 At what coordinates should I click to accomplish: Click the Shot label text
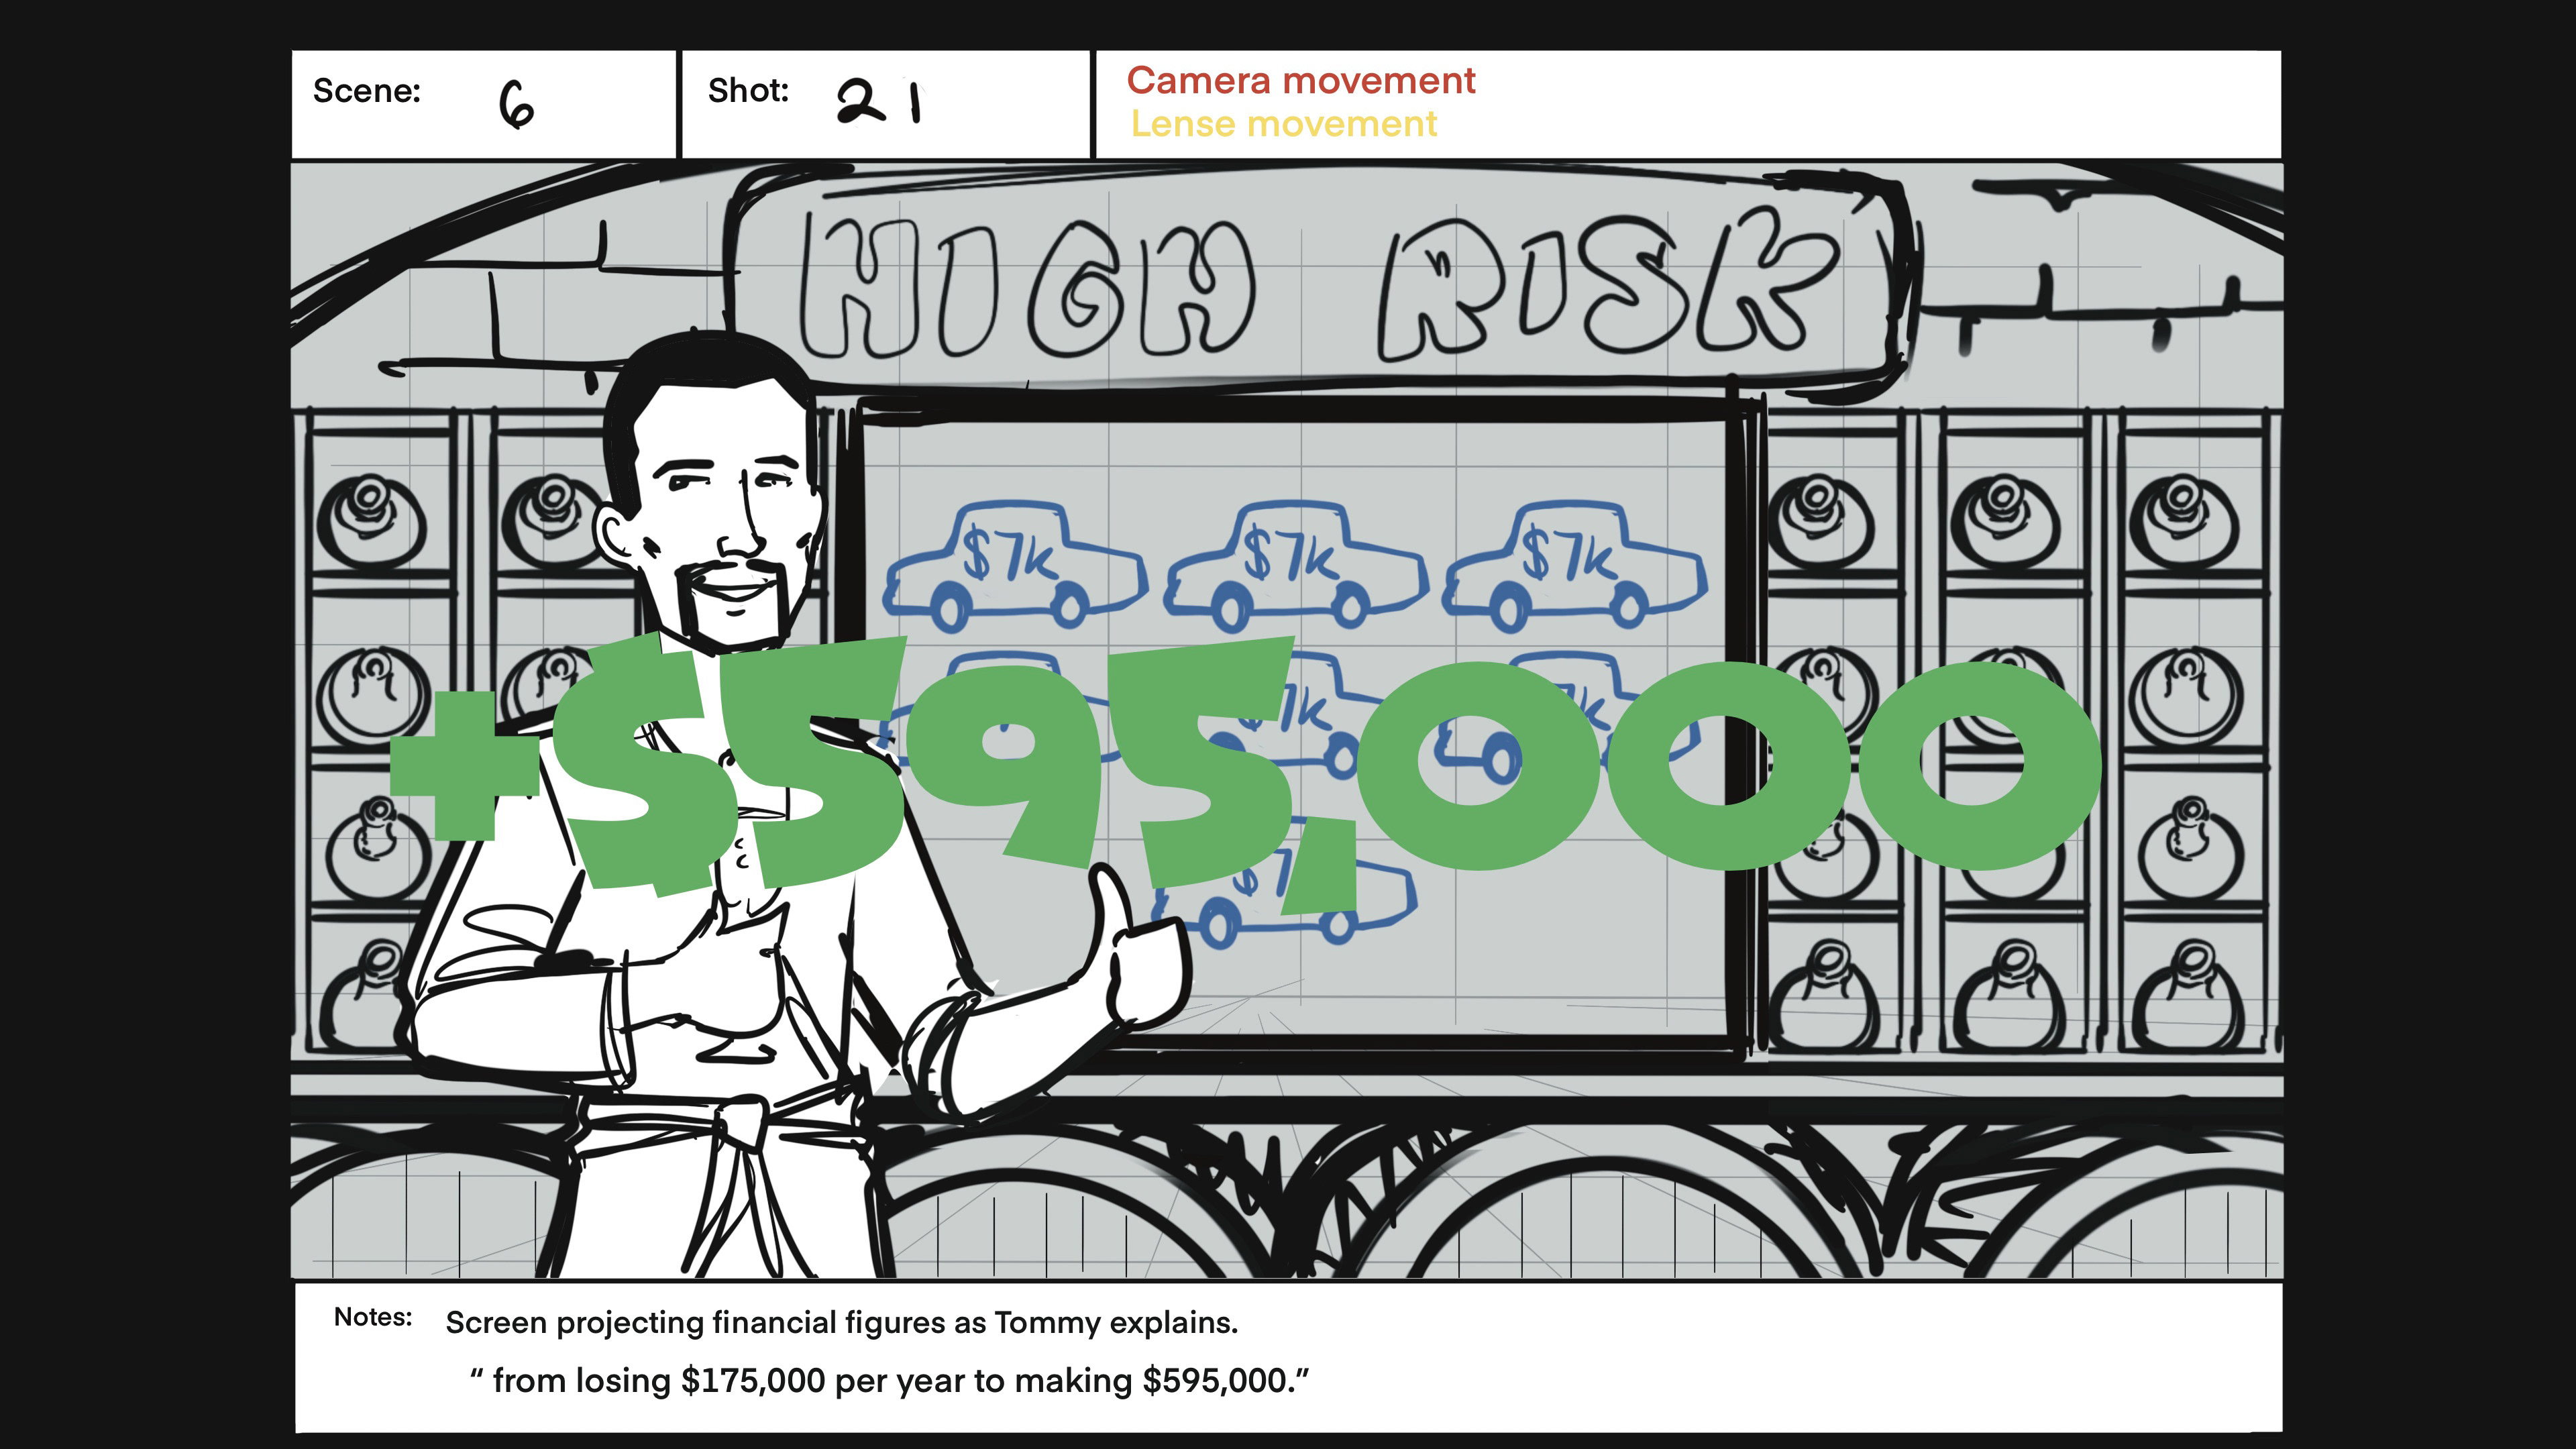coord(748,91)
